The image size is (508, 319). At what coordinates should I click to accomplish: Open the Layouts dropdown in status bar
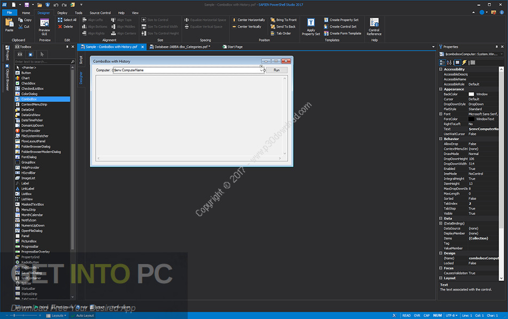point(57,315)
